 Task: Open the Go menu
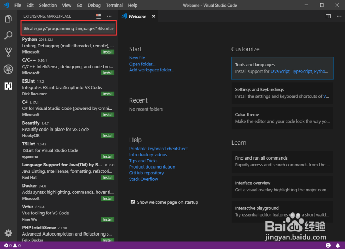pyautogui.click(x=79, y=5)
